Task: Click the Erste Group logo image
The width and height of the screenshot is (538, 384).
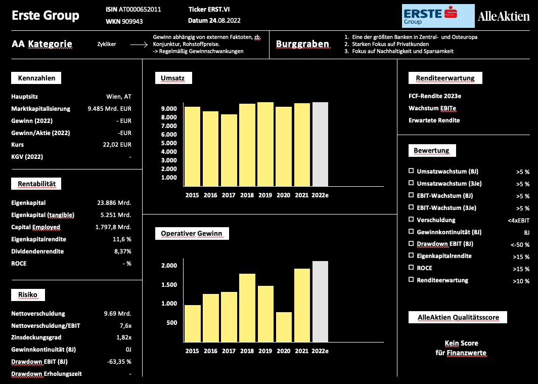Action: pyautogui.click(x=438, y=16)
